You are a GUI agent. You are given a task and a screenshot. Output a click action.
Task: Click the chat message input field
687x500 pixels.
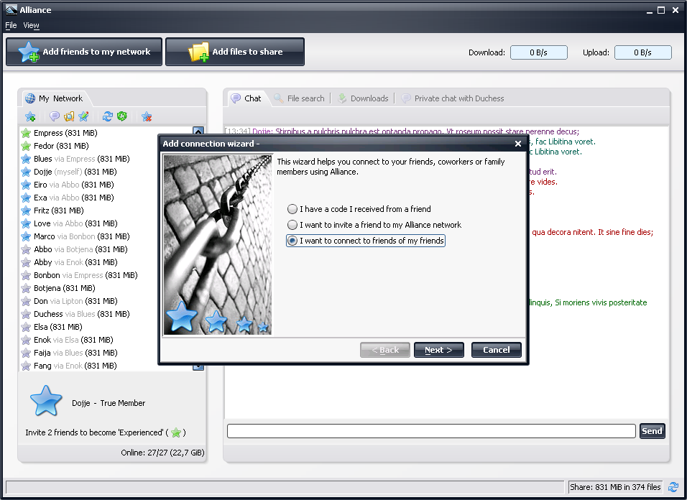pyautogui.click(x=431, y=431)
